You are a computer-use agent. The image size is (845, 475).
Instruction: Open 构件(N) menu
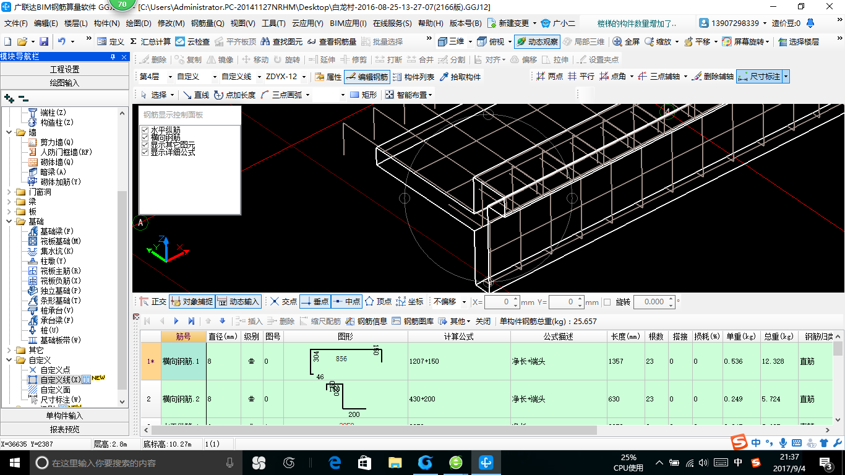[x=106, y=24]
